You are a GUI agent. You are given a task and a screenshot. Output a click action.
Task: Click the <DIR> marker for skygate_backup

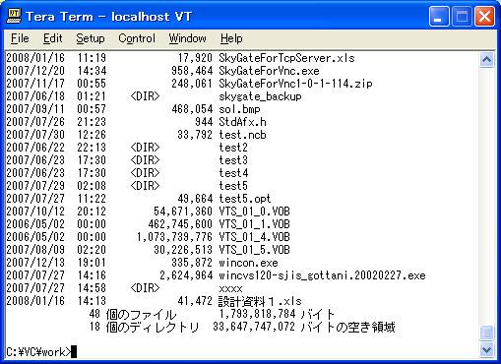click(145, 96)
